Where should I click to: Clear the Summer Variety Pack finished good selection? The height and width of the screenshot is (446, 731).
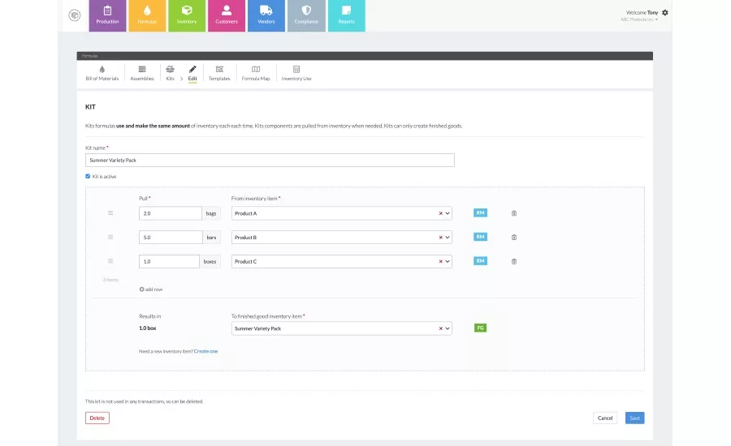coord(440,328)
